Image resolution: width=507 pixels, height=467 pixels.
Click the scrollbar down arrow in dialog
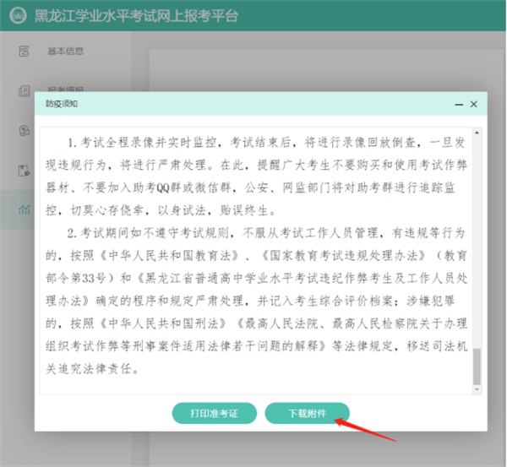476,389
